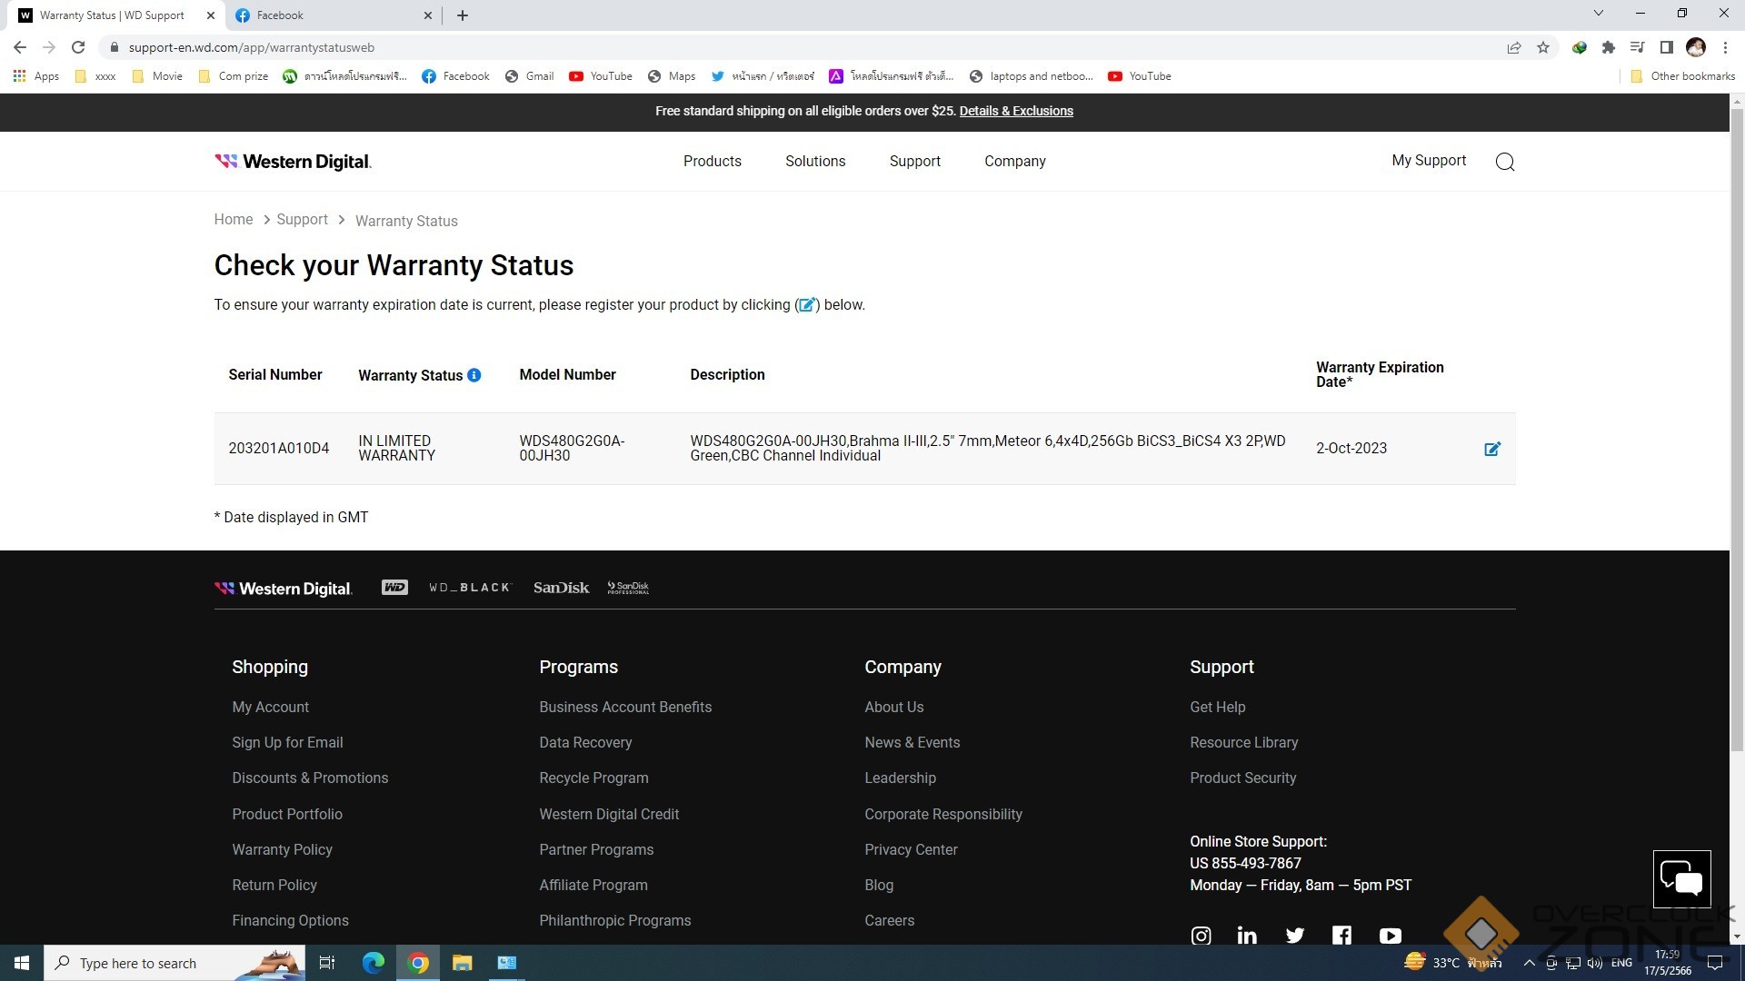This screenshot has width=1745, height=981.
Task: Open the Twitter footer icon
Action: pyautogui.click(x=1295, y=935)
